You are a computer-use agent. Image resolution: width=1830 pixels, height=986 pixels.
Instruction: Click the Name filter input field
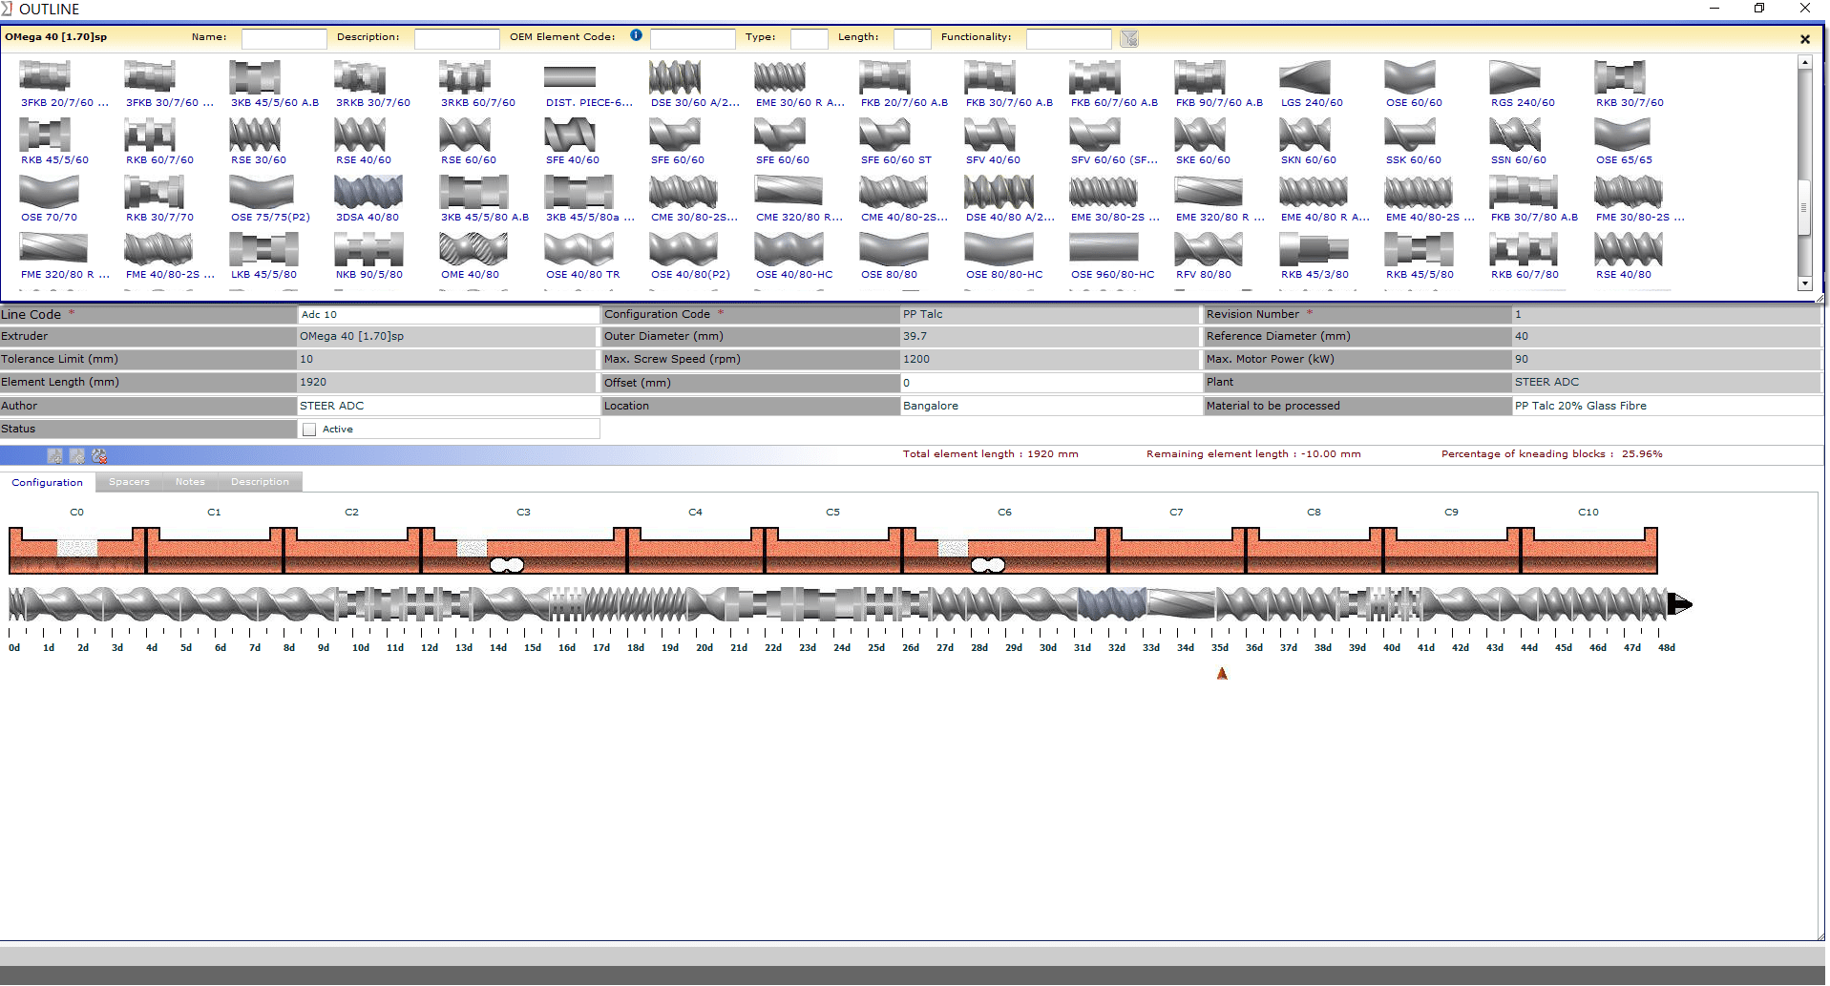click(284, 38)
